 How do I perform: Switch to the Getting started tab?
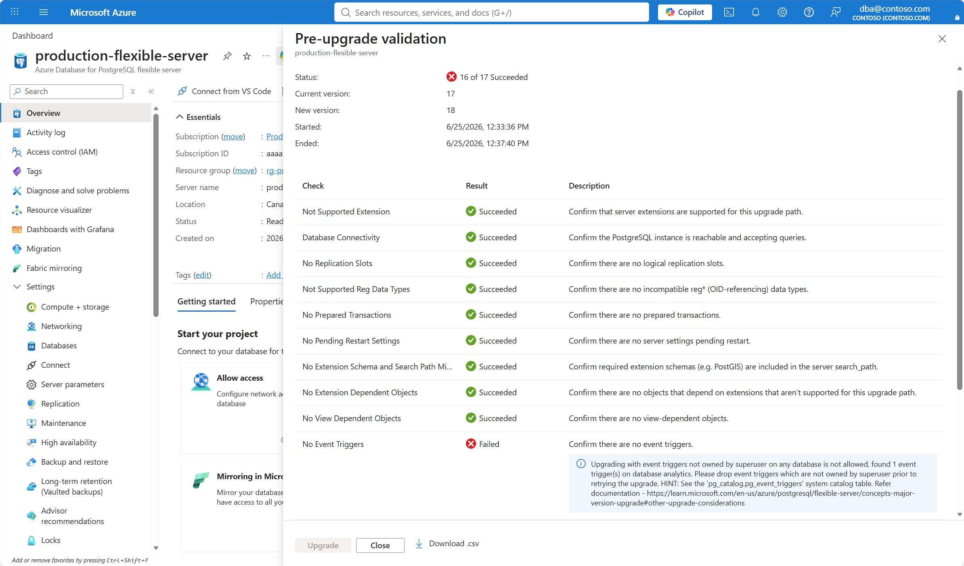206,302
